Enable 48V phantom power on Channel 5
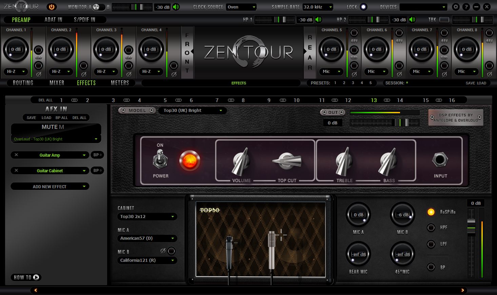 (354, 33)
